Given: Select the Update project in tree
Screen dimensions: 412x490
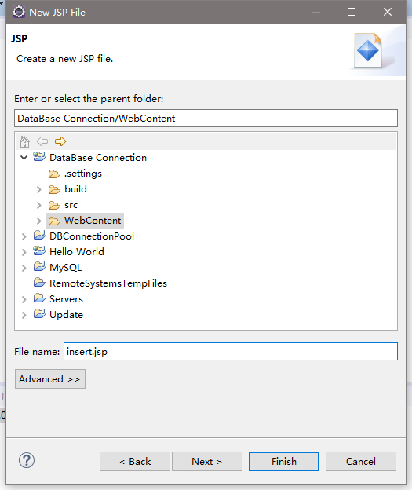Looking at the screenshot, I should click(x=66, y=315).
